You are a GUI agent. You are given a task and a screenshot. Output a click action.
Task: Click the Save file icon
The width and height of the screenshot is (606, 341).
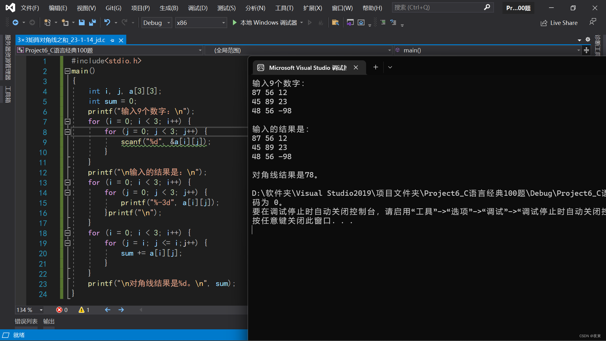(x=82, y=22)
